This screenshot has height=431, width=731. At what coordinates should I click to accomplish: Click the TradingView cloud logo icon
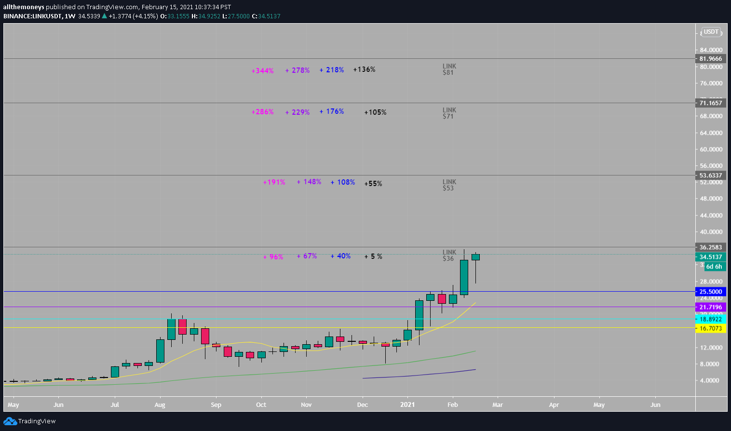click(x=10, y=421)
